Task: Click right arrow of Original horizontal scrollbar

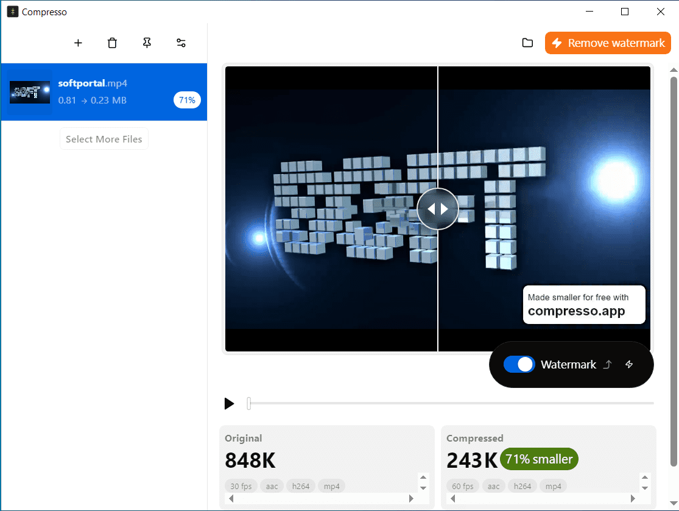Action: [411, 498]
